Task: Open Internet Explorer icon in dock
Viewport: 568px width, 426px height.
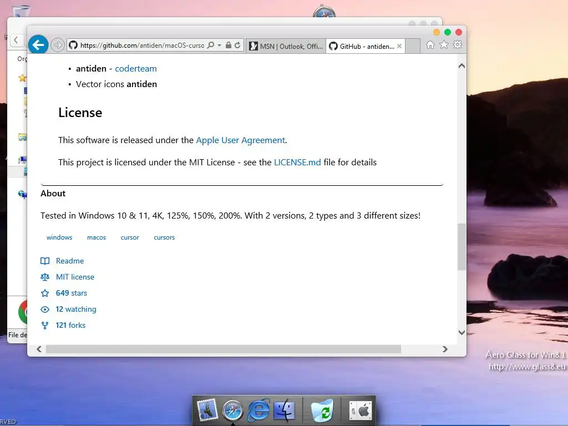Action: (x=258, y=410)
